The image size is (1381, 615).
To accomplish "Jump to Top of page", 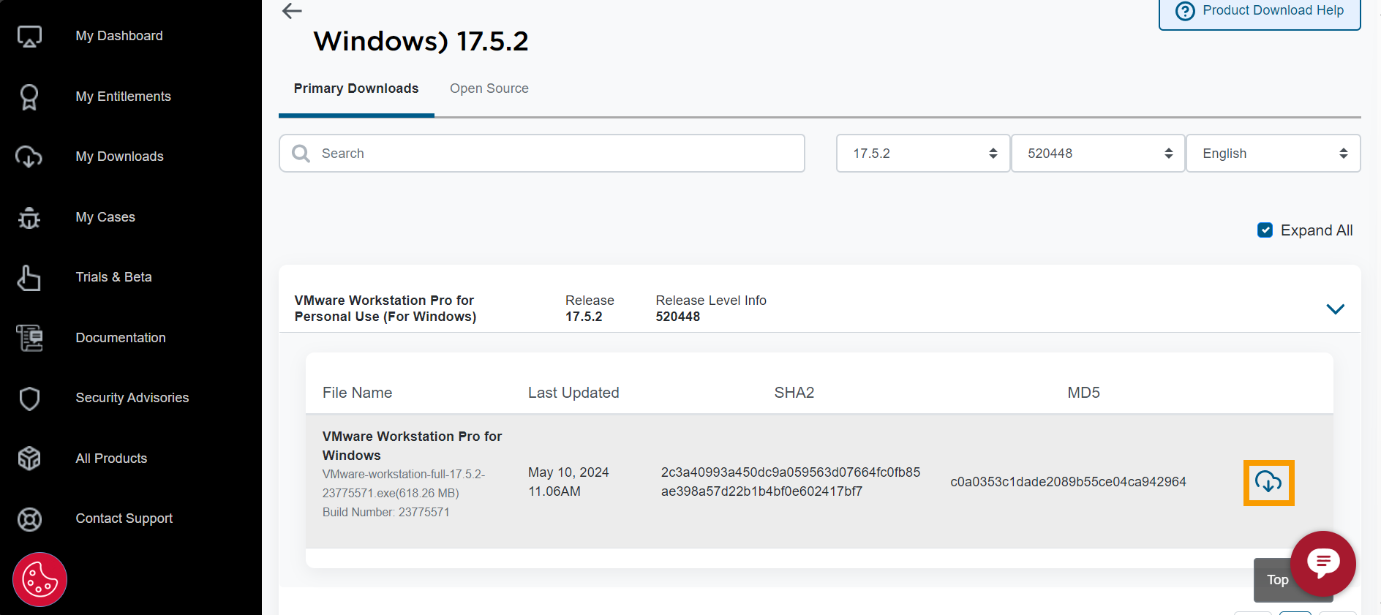I will click(x=1278, y=580).
